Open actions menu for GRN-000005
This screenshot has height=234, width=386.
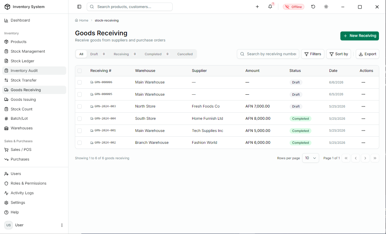(364, 94)
